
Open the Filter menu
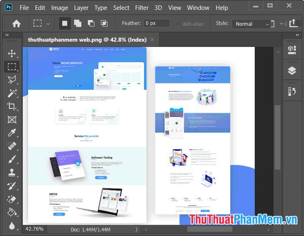[142, 8]
